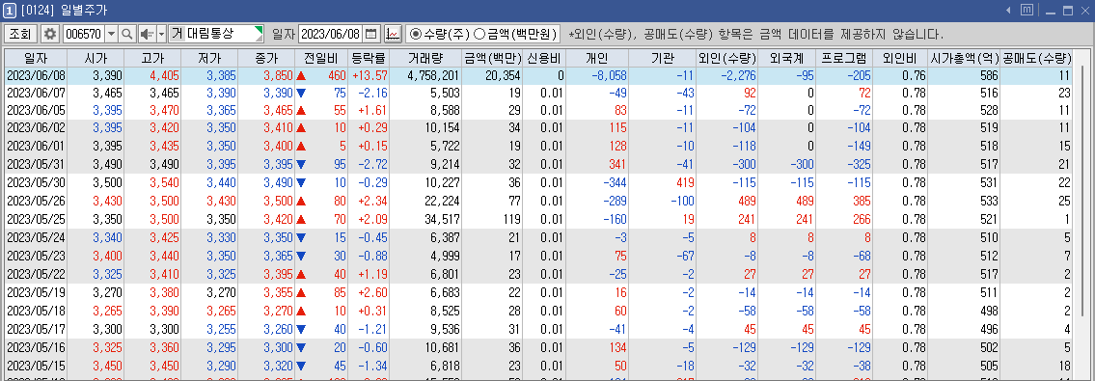Viewport: 1095px width, 381px height.
Task: Open the chart view icon
Action: 394,34
